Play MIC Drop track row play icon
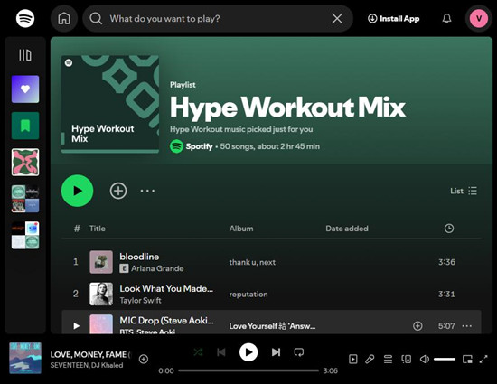 (76, 325)
